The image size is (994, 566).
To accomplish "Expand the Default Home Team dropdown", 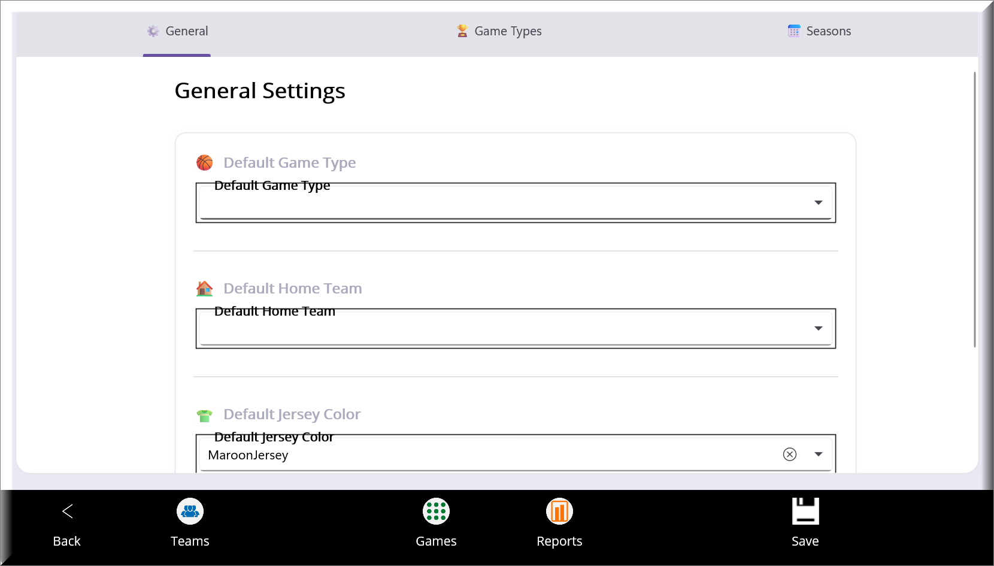I will (818, 329).
